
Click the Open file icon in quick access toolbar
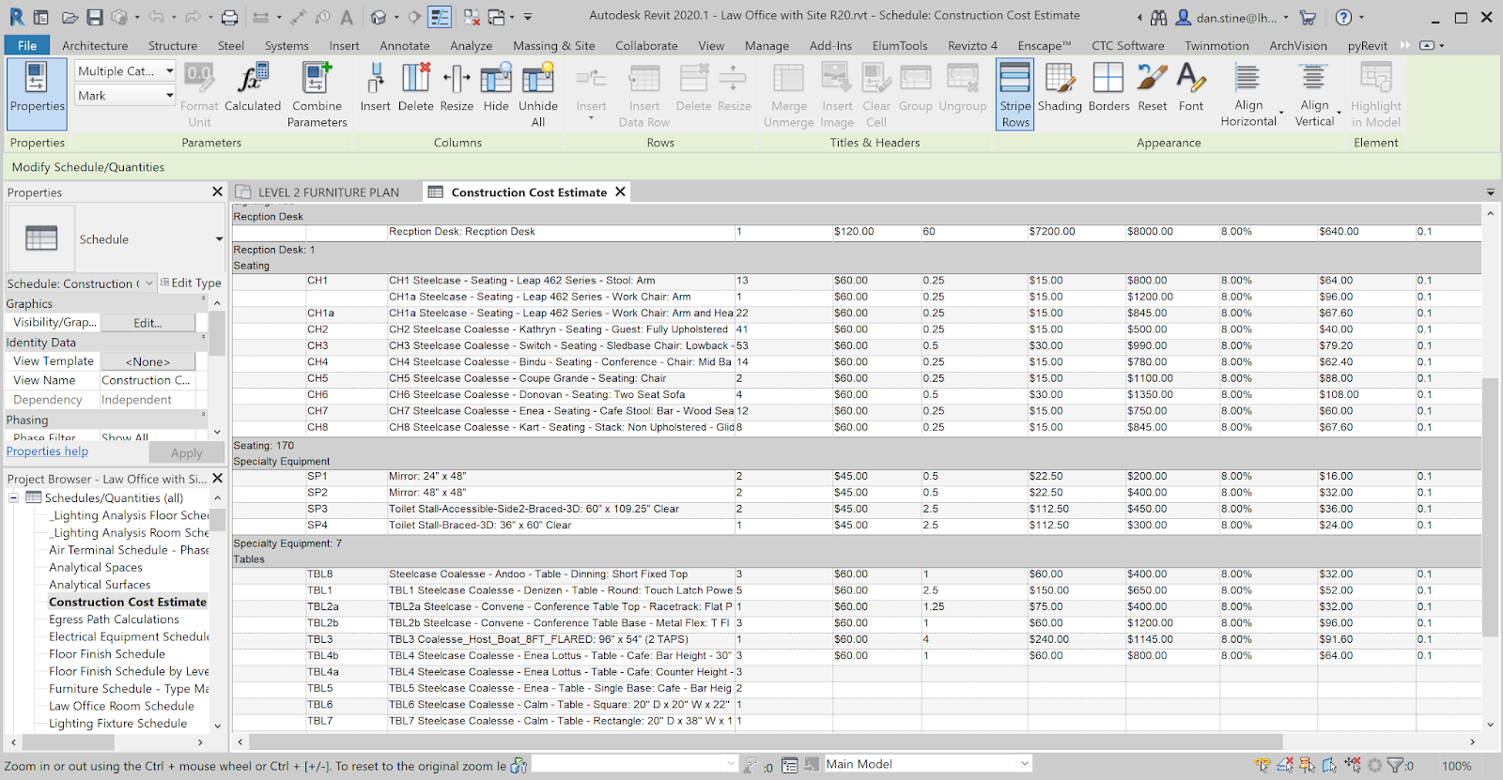[70, 17]
